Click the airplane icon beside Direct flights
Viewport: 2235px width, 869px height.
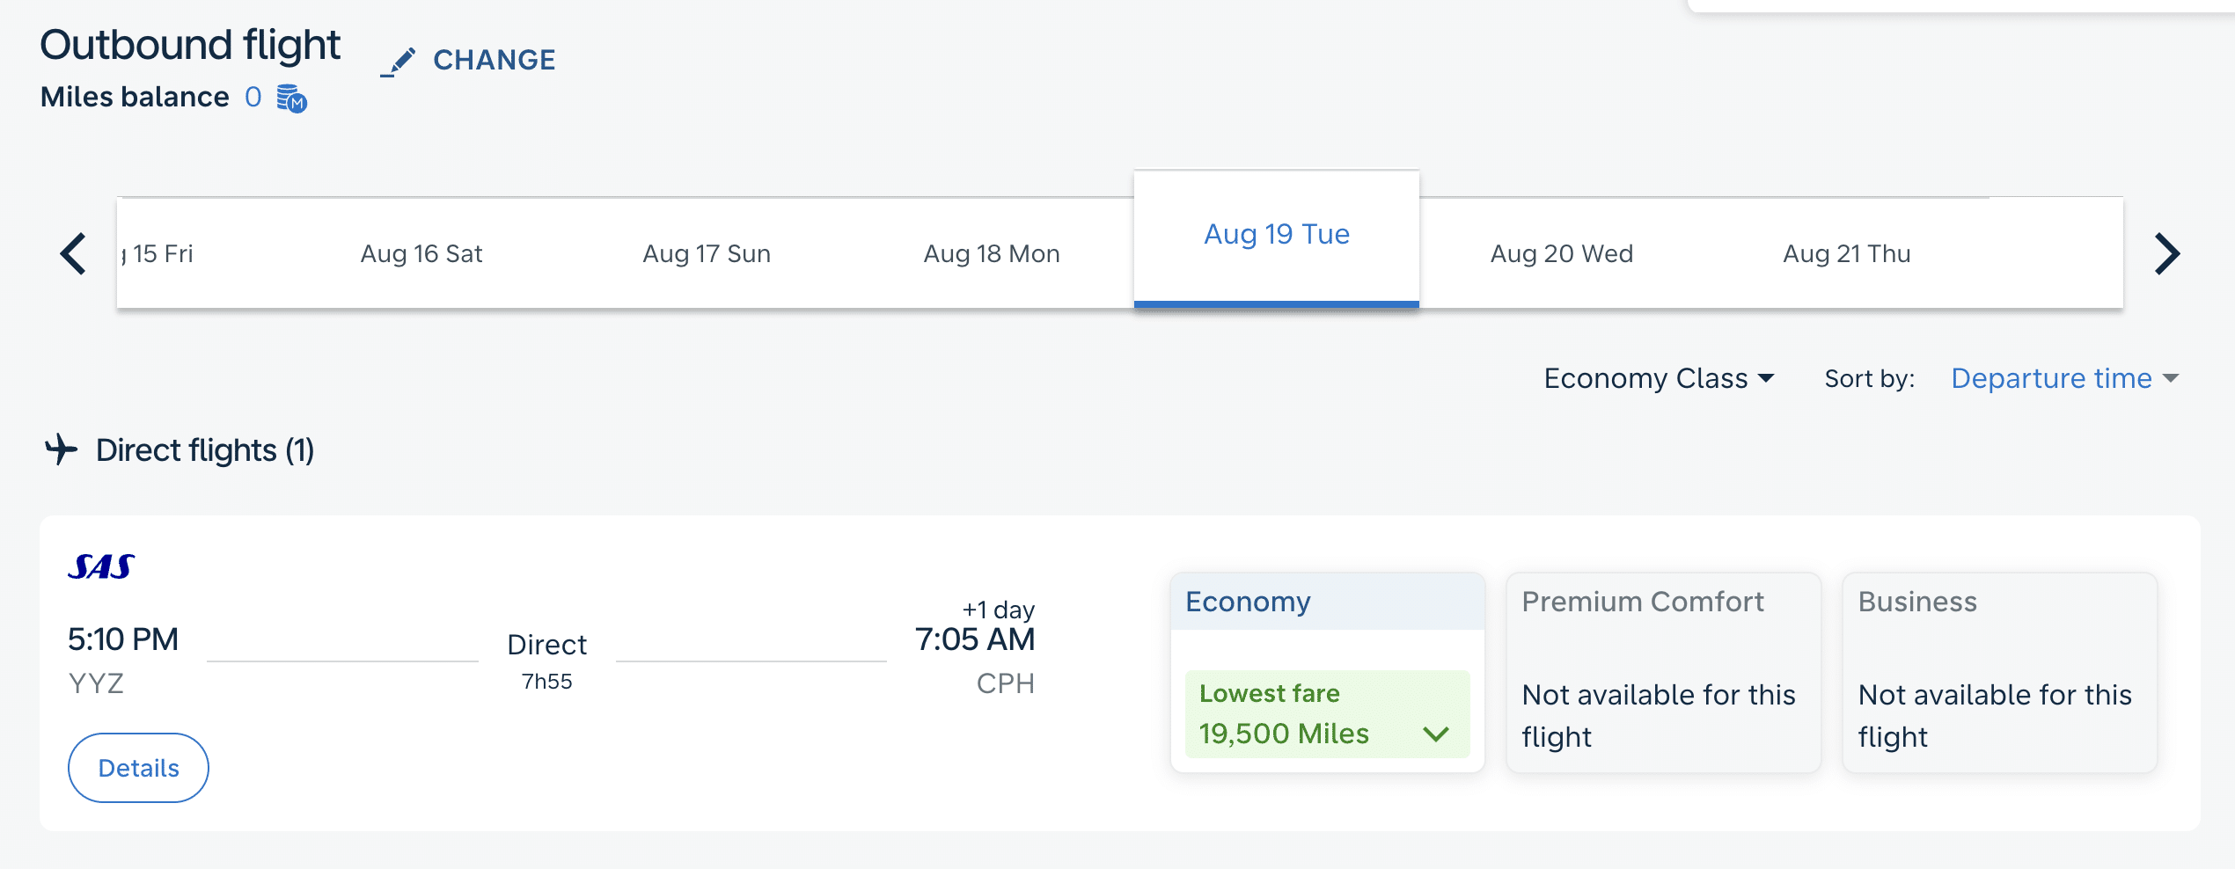coord(62,449)
